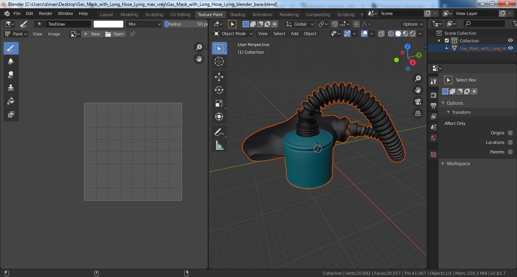
Task: Select the Soften tool
Action: coord(11,61)
